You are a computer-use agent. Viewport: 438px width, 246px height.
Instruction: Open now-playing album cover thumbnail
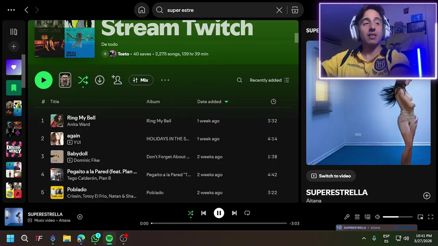[14, 217]
